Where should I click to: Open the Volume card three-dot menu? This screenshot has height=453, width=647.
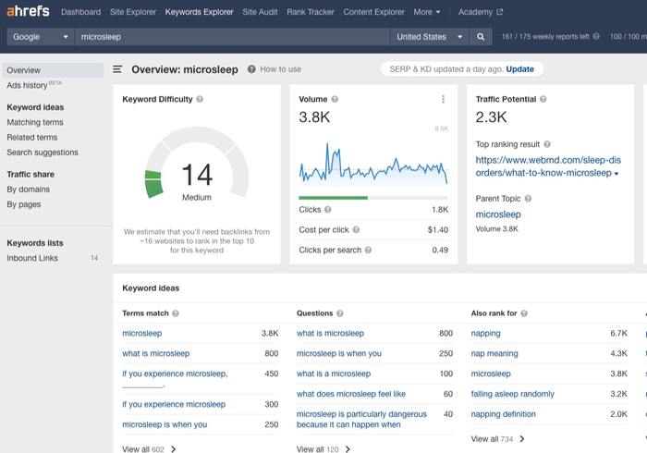point(443,99)
